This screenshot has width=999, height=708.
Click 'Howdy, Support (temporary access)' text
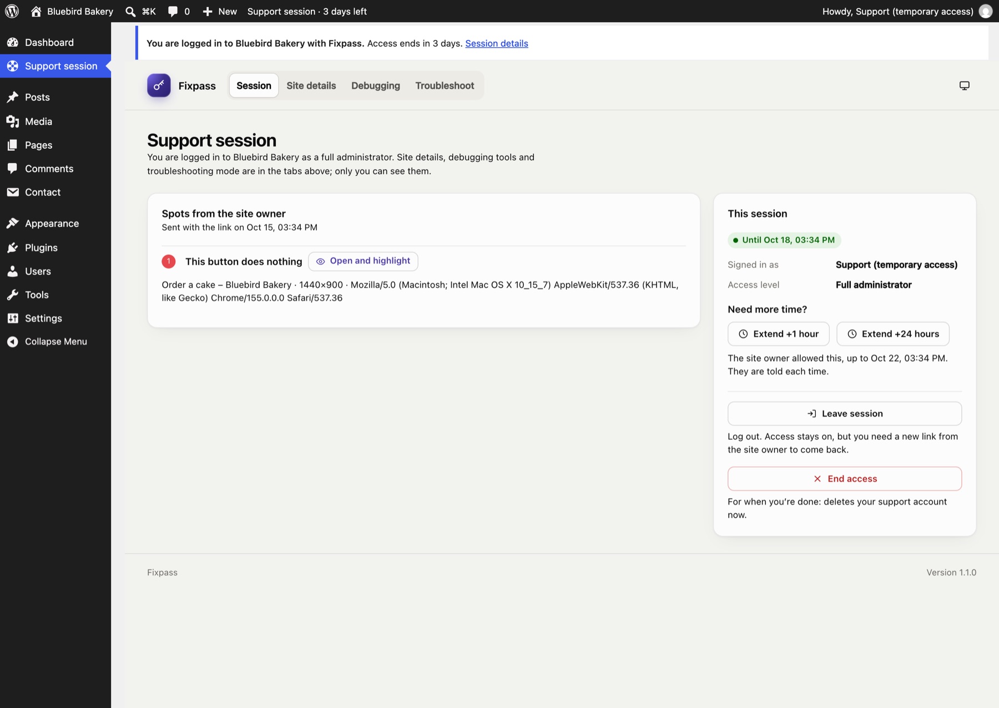[x=897, y=11]
